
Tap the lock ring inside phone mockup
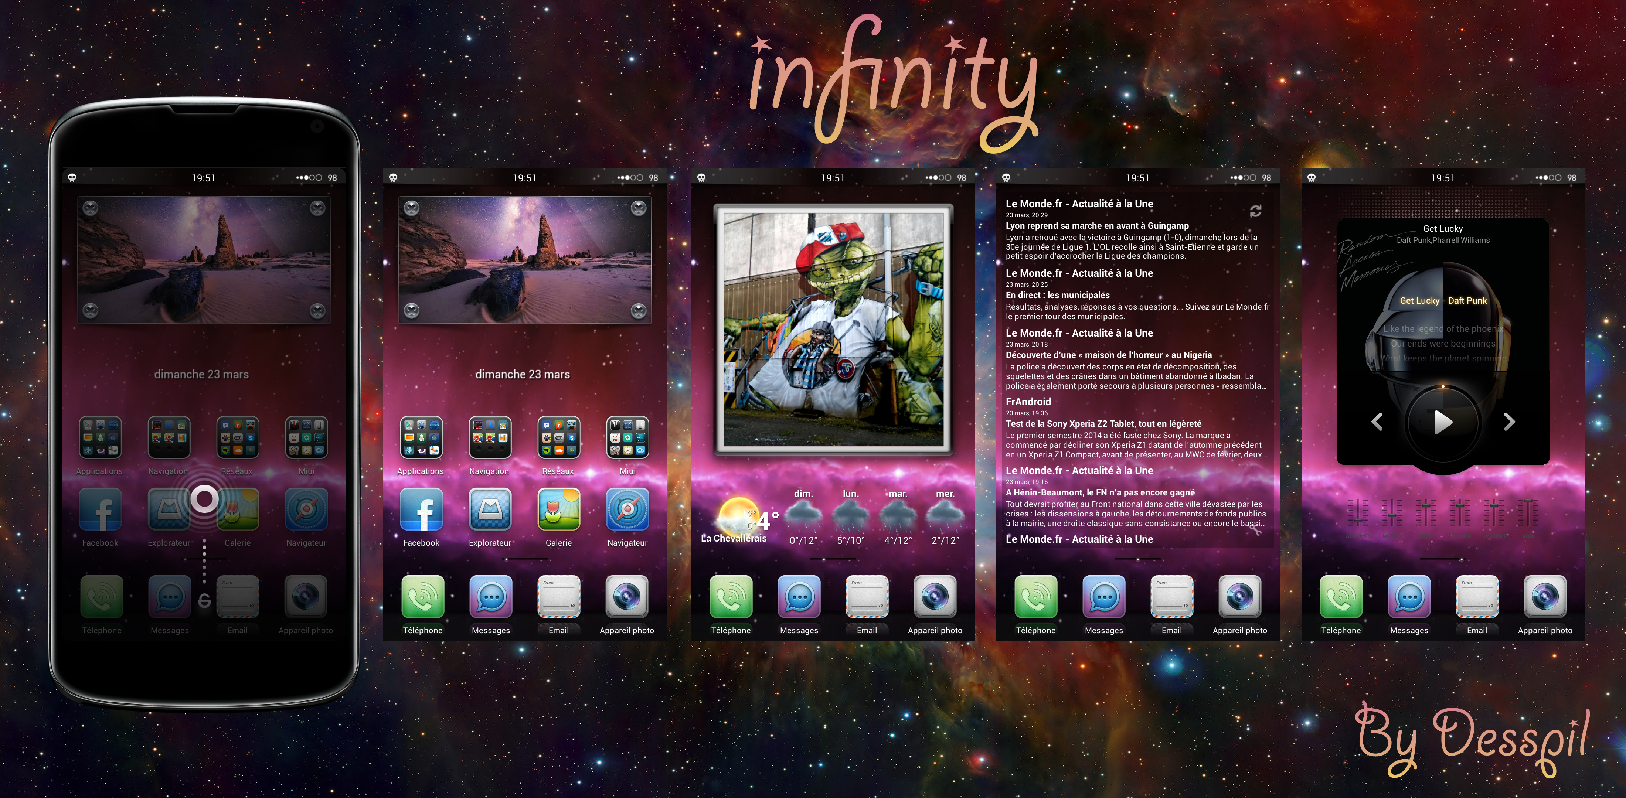(204, 499)
